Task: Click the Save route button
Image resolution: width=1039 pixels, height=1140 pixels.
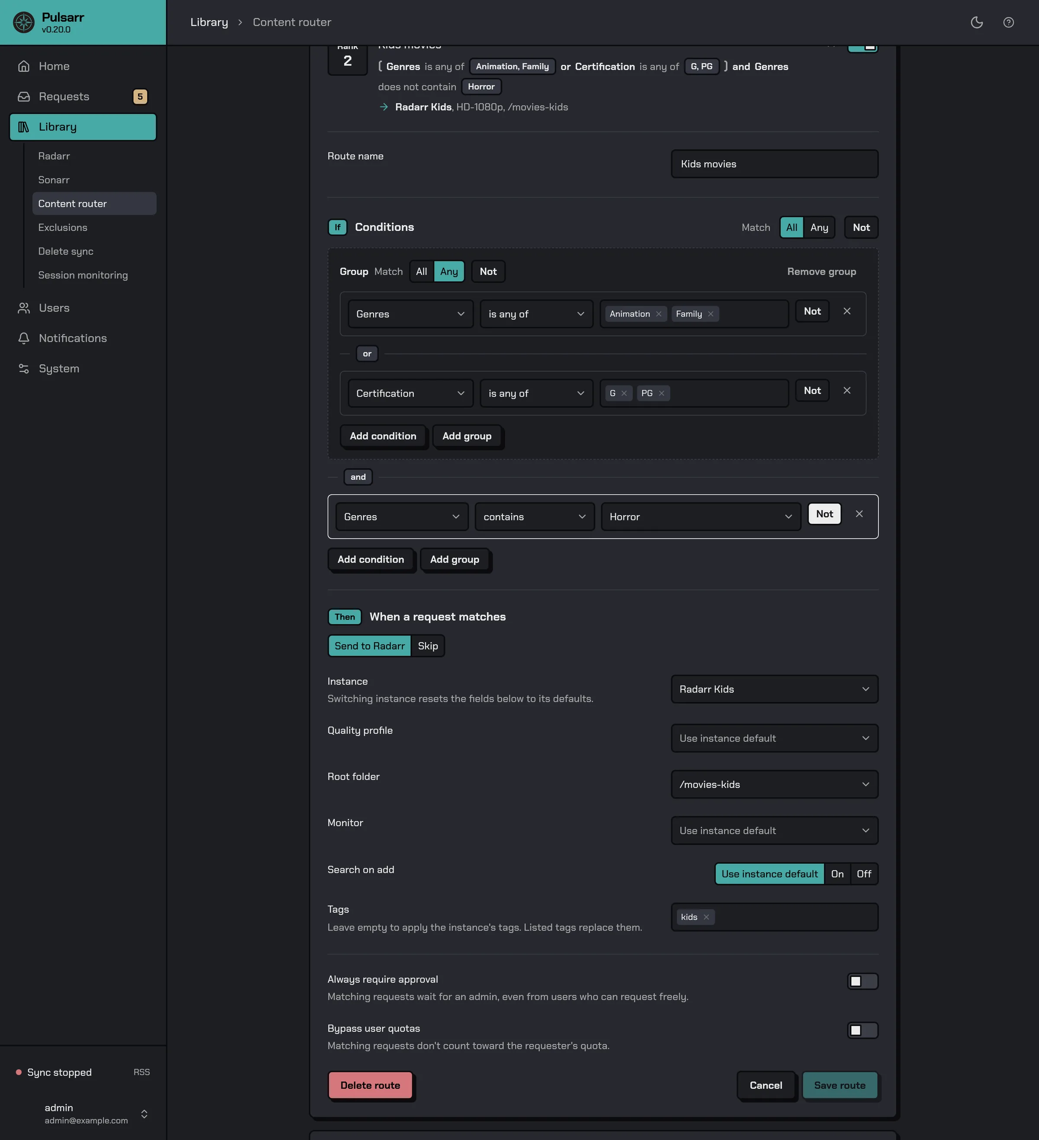Action: coord(839,1085)
